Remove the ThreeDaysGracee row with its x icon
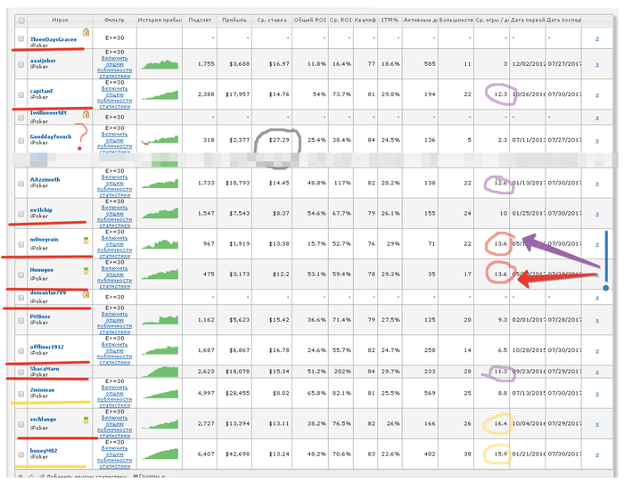Image resolution: width=624 pixels, height=483 pixels. 597,38
